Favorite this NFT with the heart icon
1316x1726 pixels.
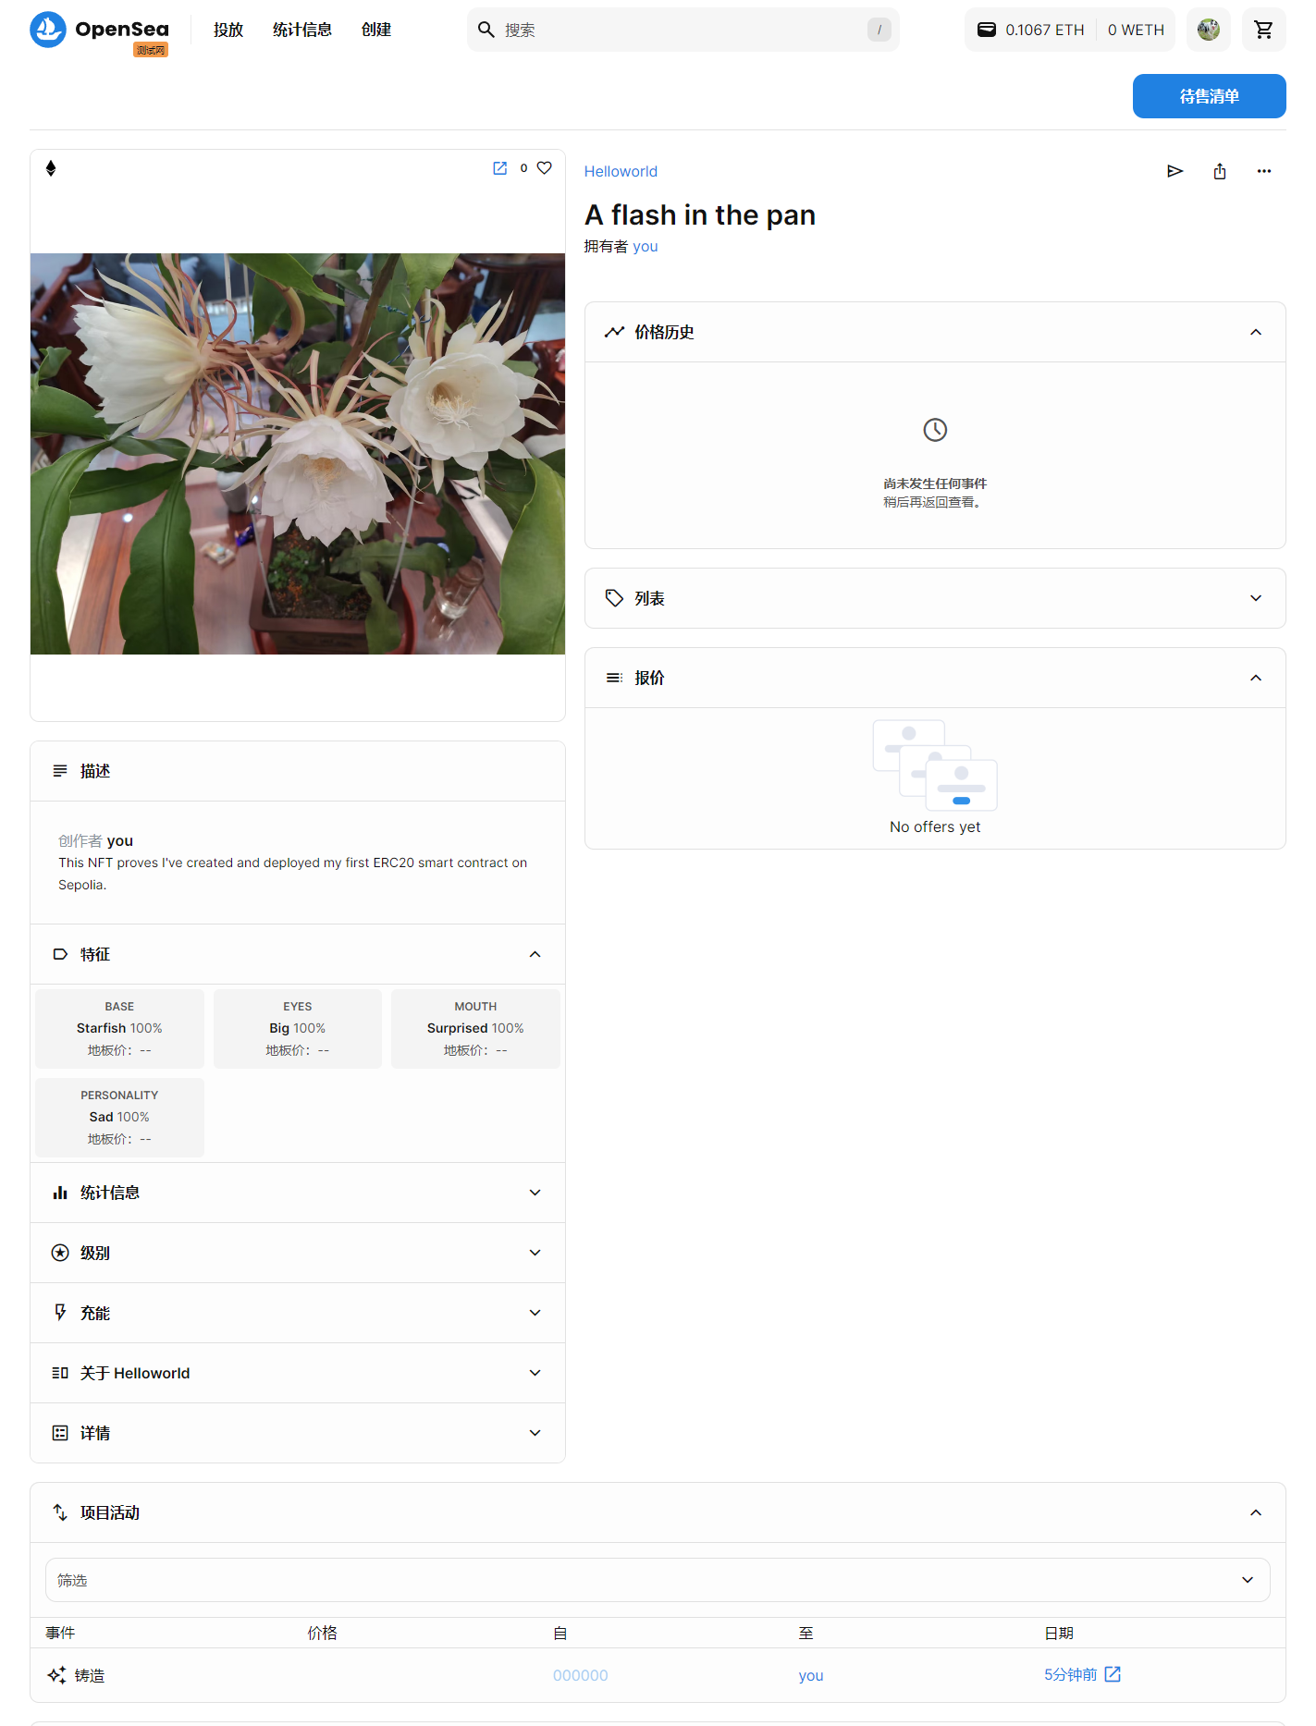point(545,168)
